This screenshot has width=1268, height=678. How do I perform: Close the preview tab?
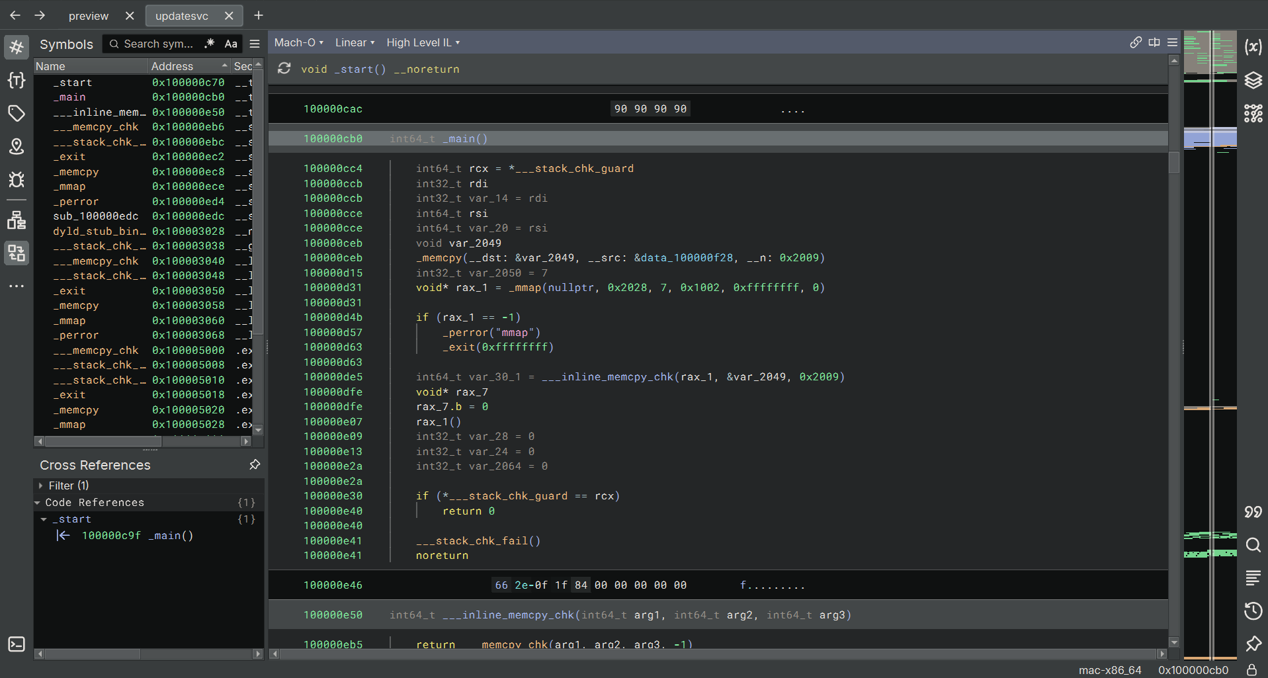[x=130, y=15]
